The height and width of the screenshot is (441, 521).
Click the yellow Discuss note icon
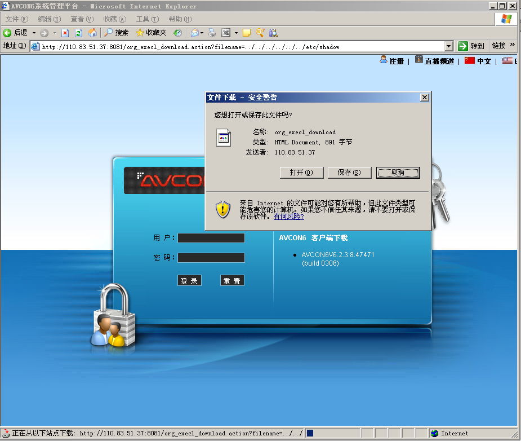247,33
